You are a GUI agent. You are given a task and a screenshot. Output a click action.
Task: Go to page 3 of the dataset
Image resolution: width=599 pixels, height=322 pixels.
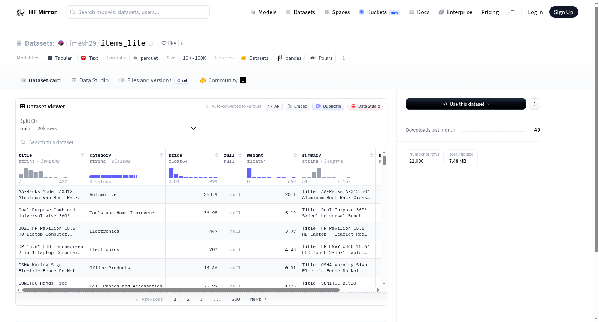click(x=201, y=299)
